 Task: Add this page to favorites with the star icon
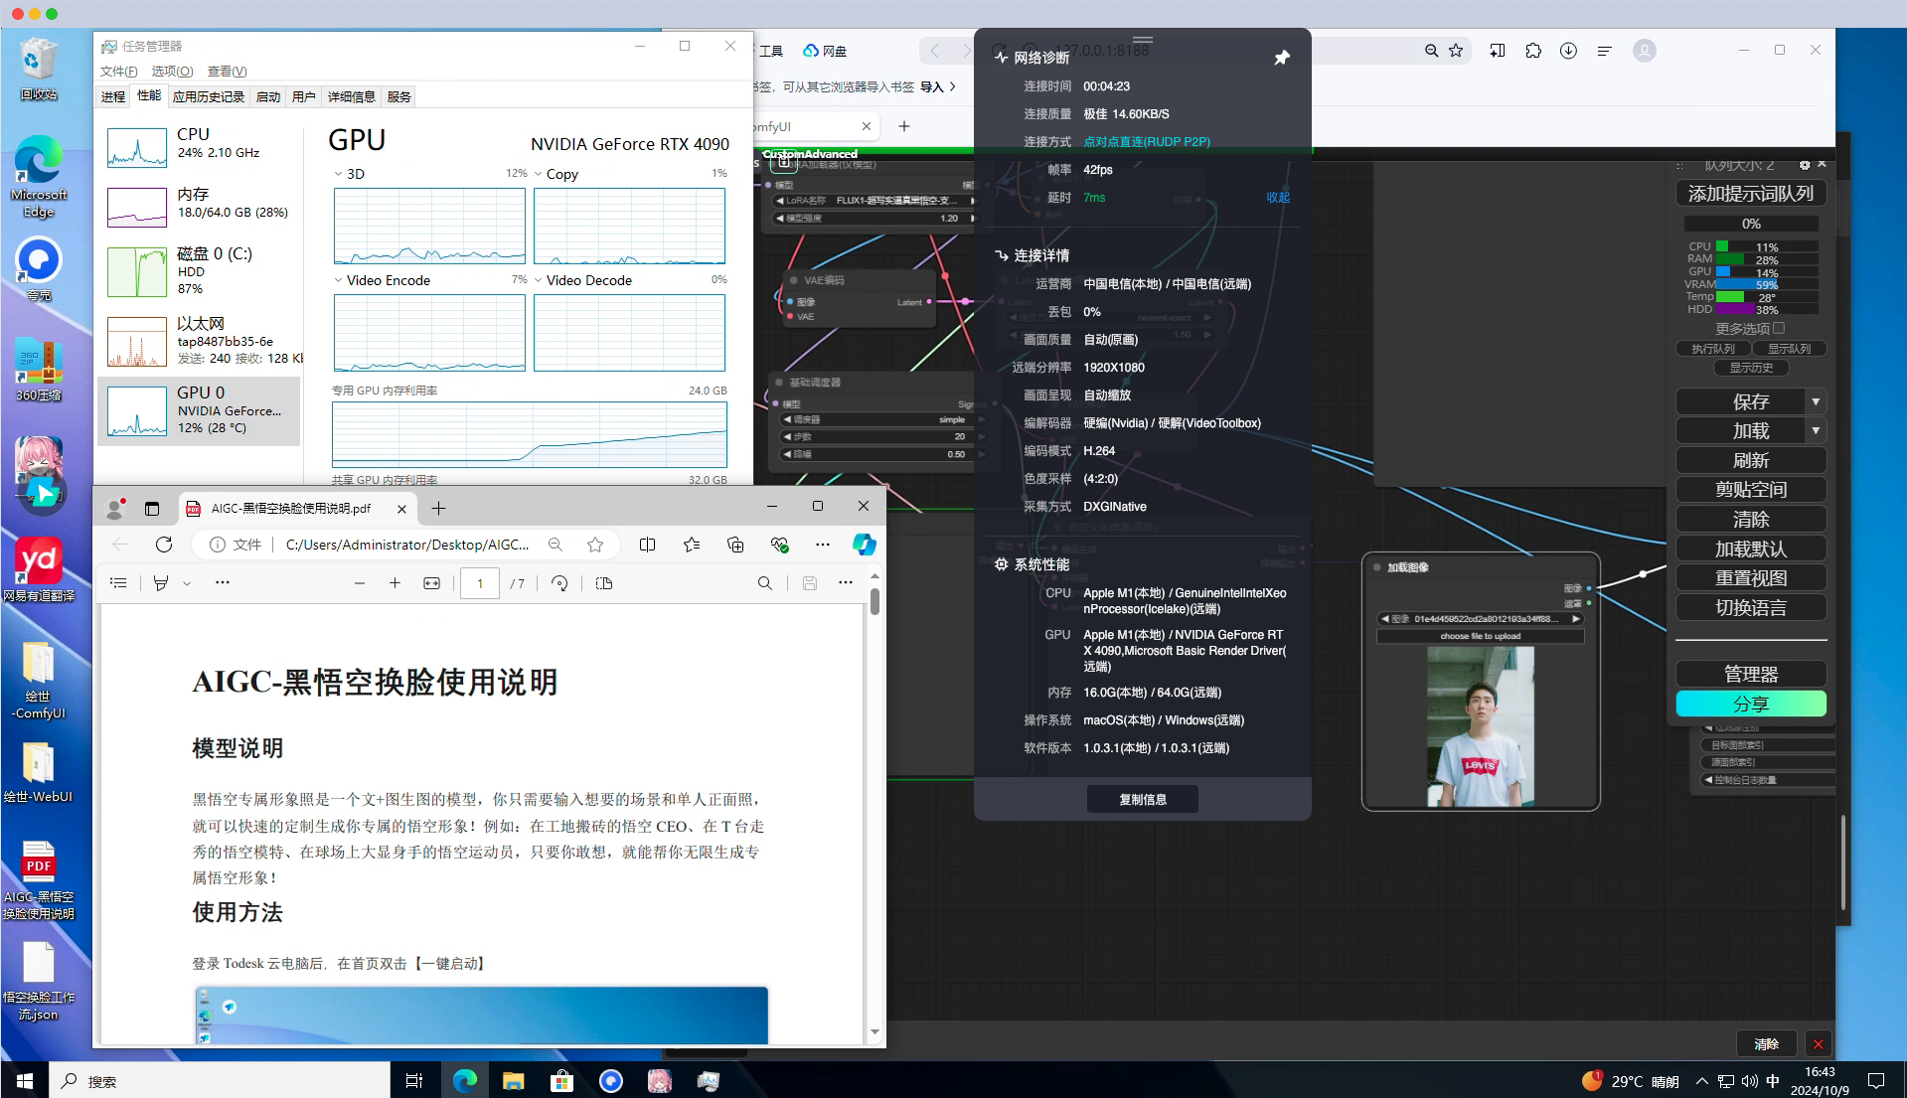tap(595, 545)
